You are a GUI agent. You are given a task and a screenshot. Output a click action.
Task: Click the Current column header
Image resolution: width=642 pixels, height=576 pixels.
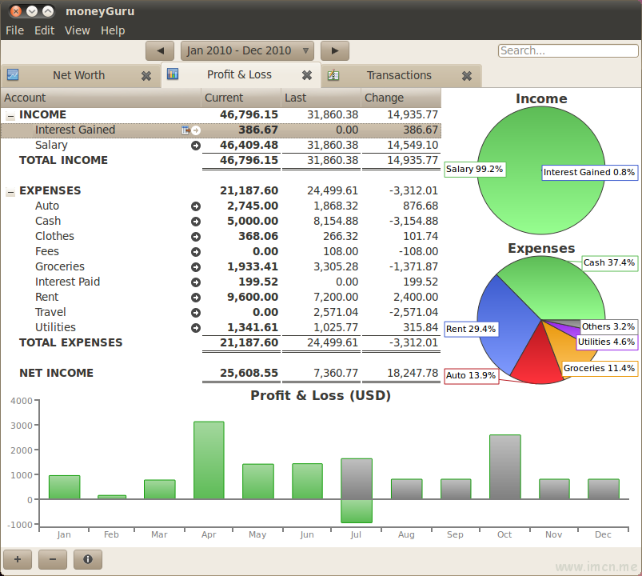point(241,98)
